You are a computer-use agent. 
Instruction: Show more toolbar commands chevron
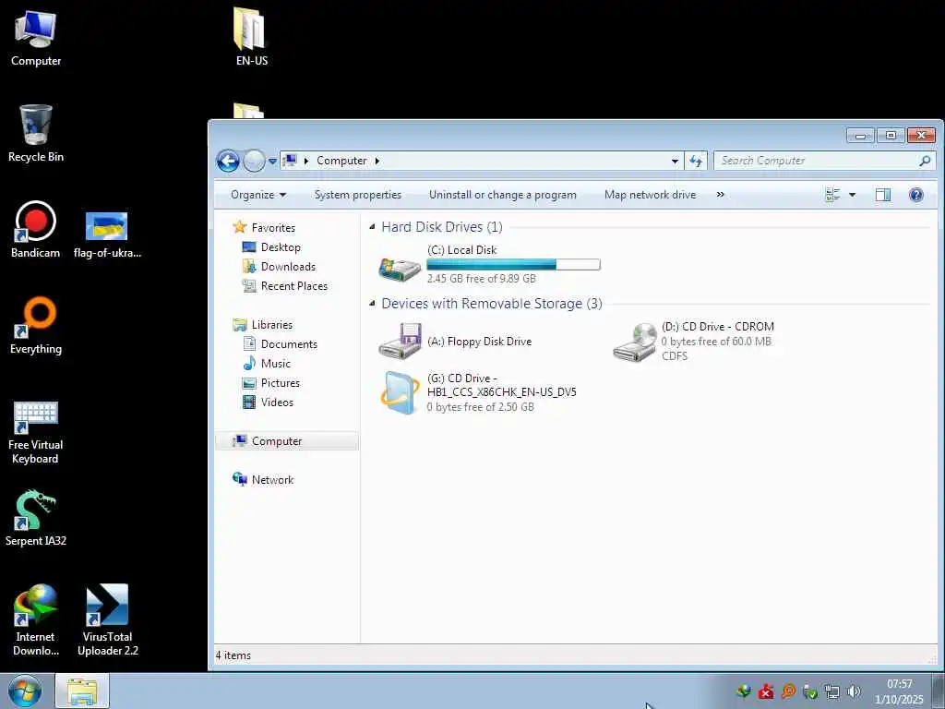(720, 195)
